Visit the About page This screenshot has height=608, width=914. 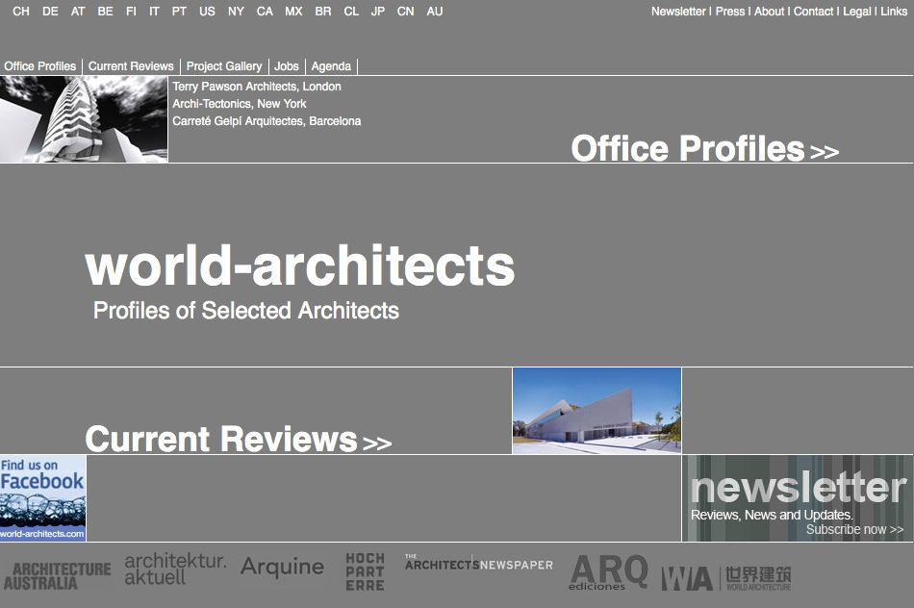[x=770, y=12]
